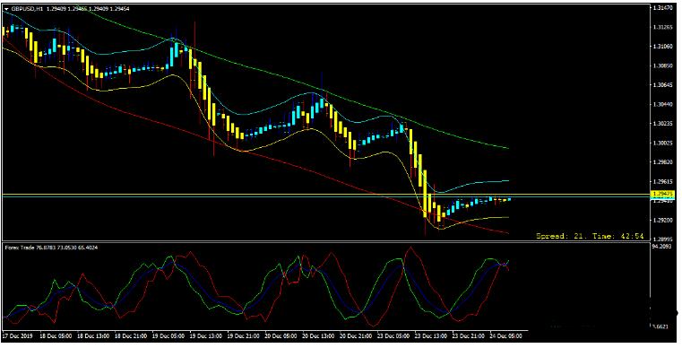Click price scale value 1.30645

(x=662, y=85)
